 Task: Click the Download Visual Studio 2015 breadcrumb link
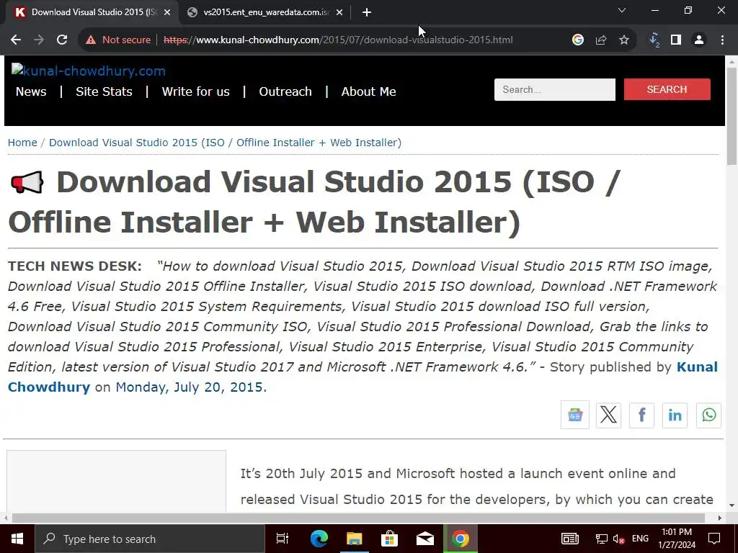pos(225,143)
